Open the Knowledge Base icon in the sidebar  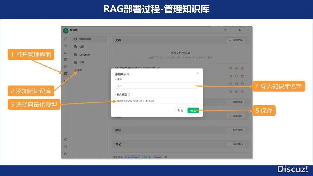[66, 74]
